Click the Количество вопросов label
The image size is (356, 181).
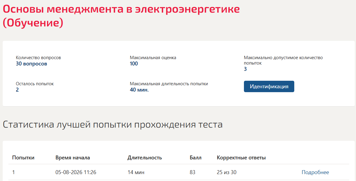pyautogui.click(x=38, y=58)
